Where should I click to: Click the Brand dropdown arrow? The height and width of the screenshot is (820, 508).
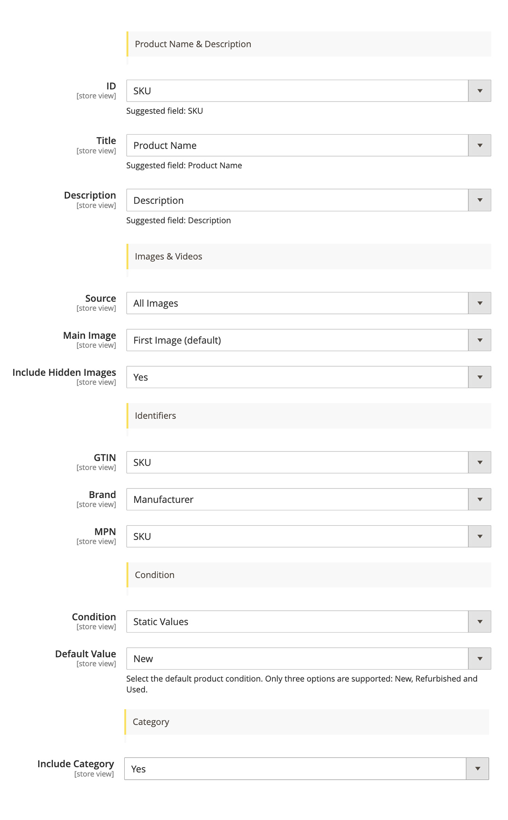tap(479, 499)
